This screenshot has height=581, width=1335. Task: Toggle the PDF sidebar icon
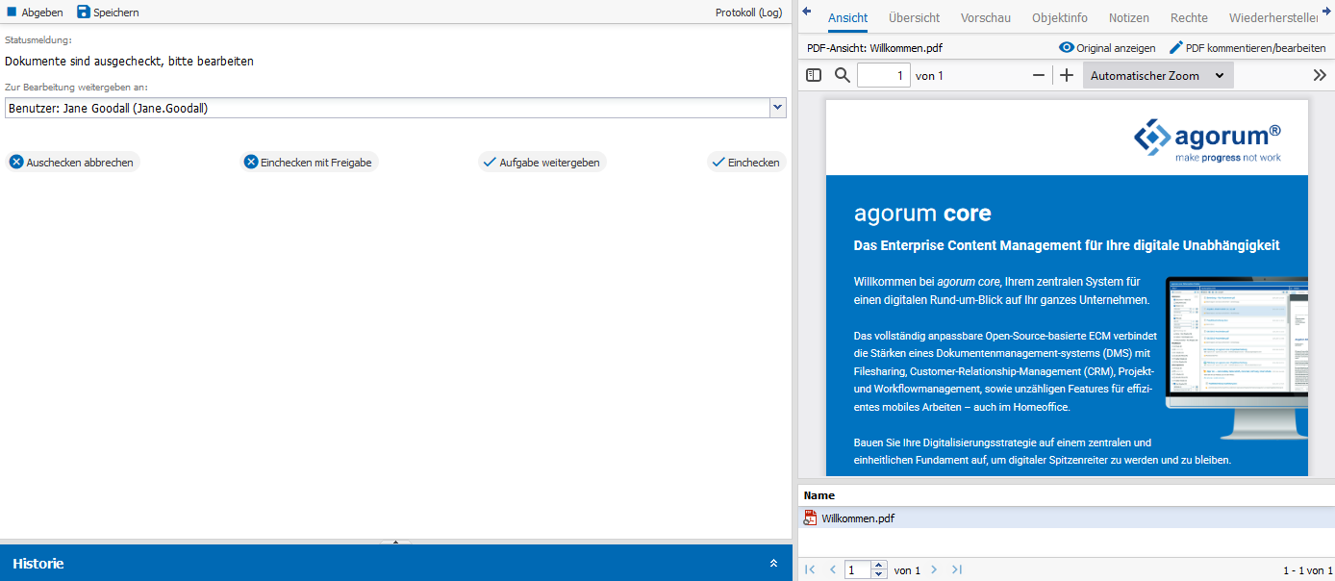[814, 75]
